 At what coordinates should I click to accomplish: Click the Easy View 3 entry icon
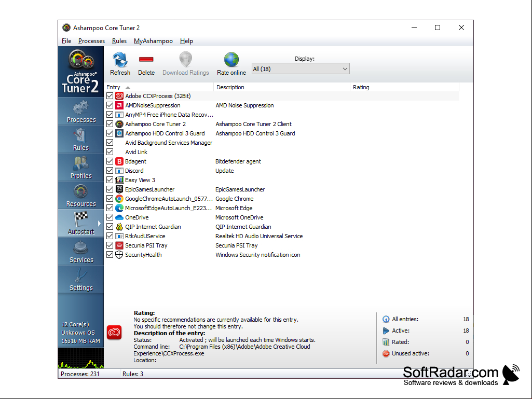(x=119, y=180)
